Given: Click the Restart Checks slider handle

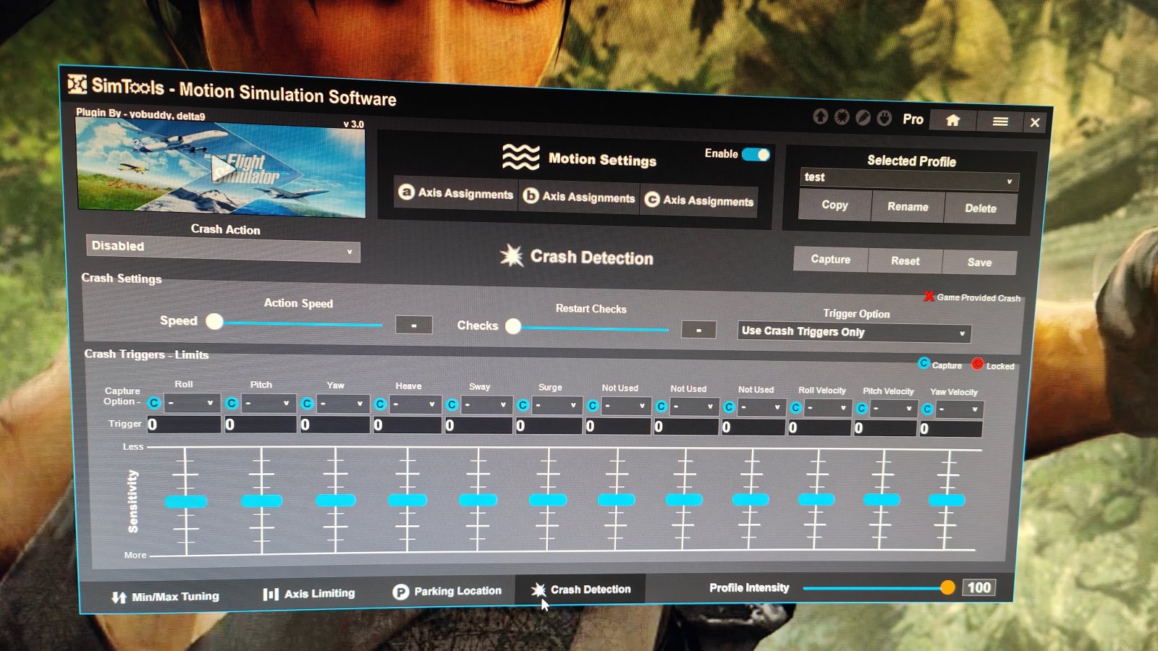Looking at the screenshot, I should click(x=513, y=326).
